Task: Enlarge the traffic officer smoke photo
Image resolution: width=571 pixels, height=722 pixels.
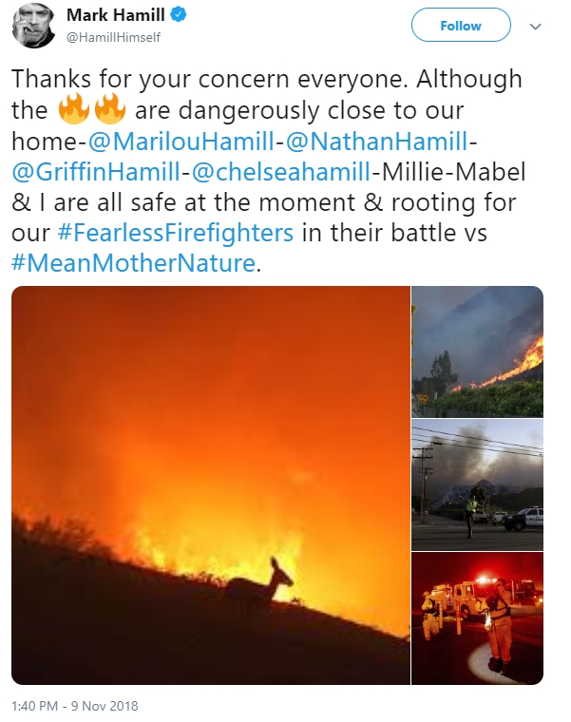Action: [478, 484]
